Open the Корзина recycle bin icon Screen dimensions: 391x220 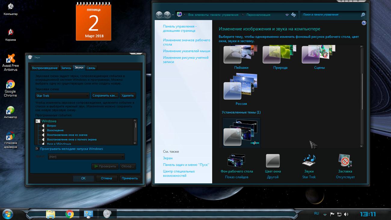tap(11, 34)
